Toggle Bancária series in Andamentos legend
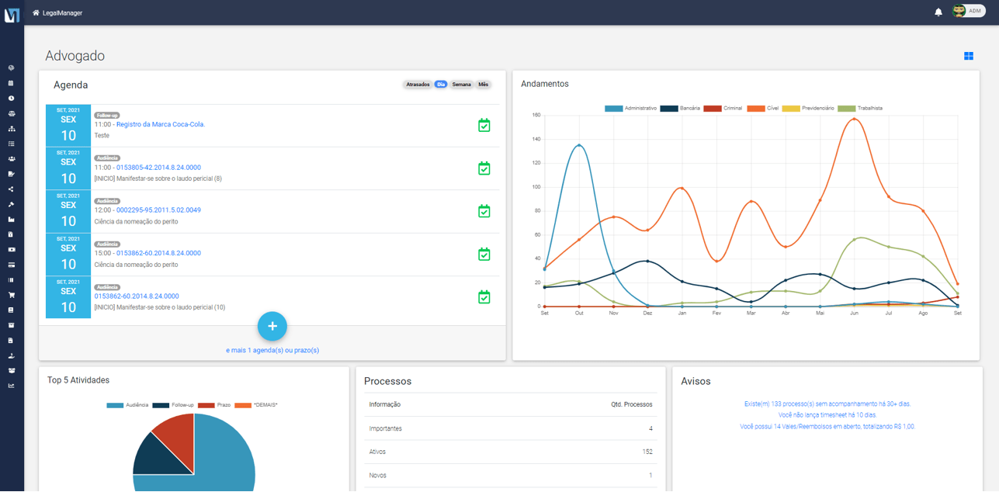Viewport: 999px width, 492px height. point(680,109)
